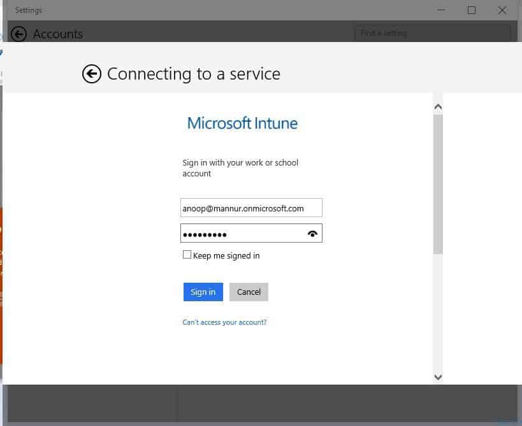Click scroll up arrow of sign-in pane
522x426 pixels.
coord(438,107)
